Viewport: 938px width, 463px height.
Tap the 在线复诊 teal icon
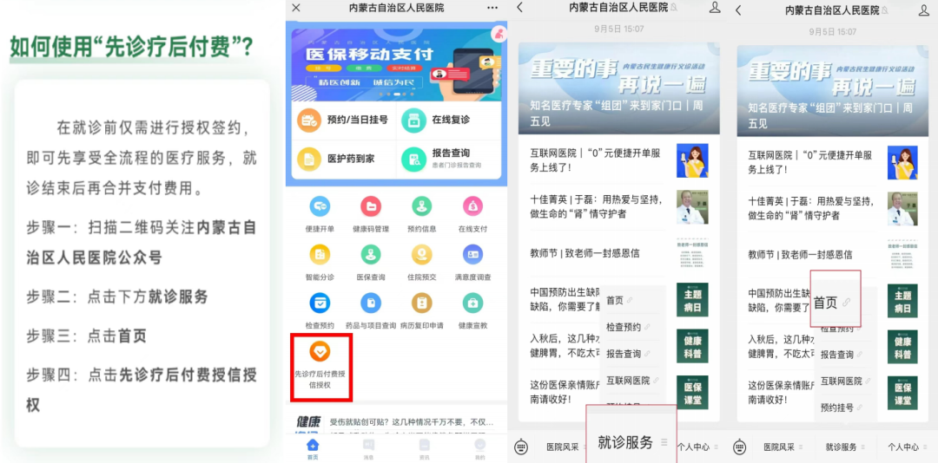click(x=414, y=120)
